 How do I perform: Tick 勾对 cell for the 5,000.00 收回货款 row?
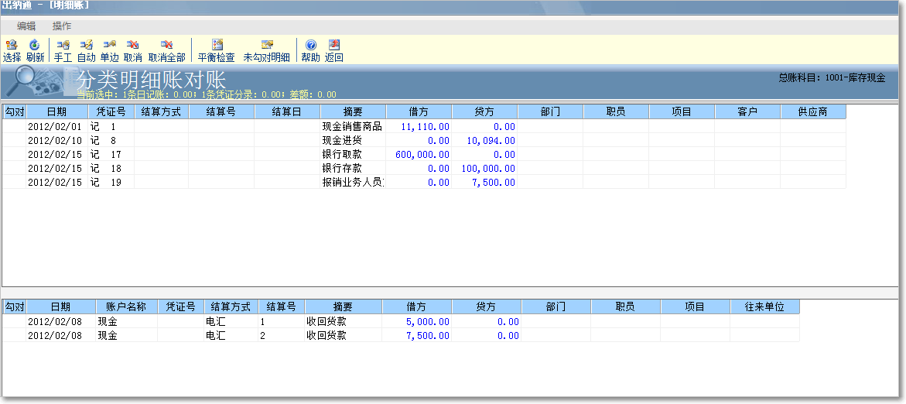15,321
